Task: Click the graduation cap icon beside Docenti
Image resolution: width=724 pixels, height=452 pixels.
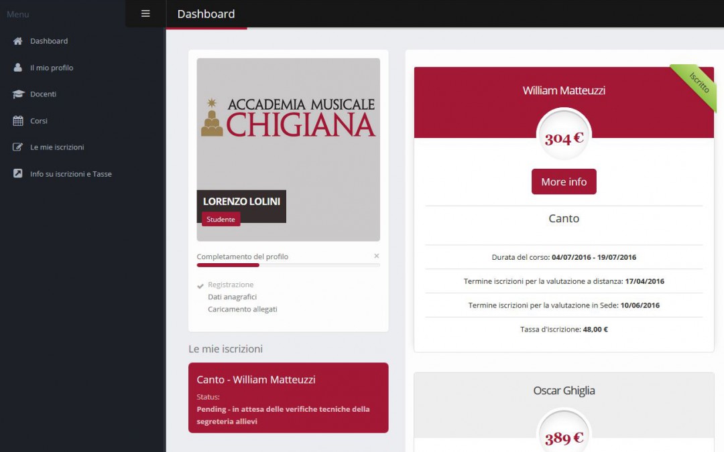Action: pos(18,94)
